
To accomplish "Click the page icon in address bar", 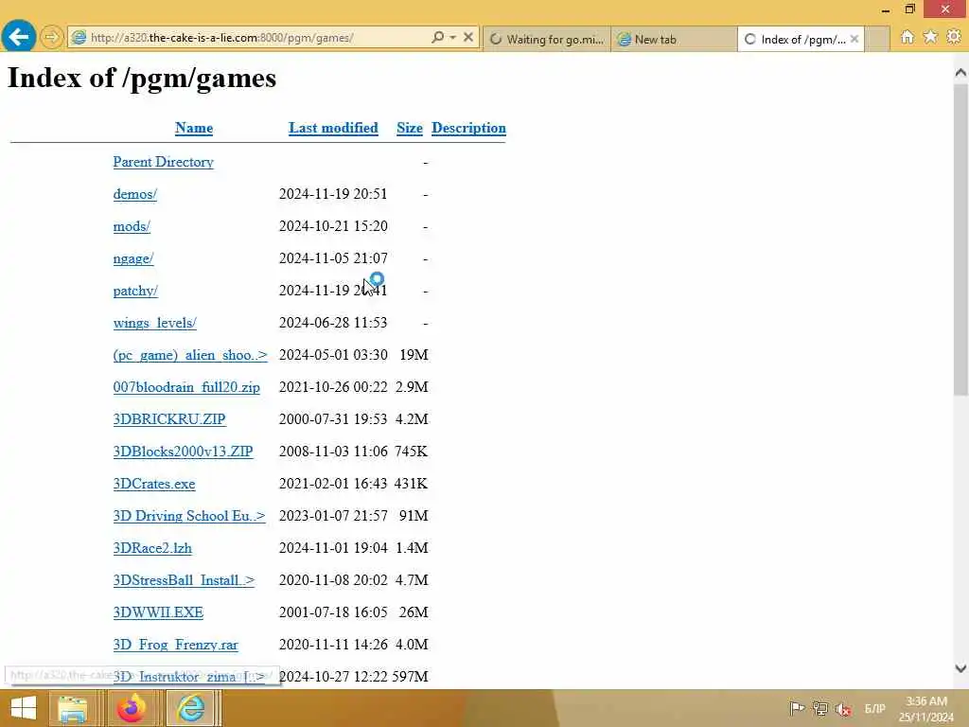I will tap(79, 38).
